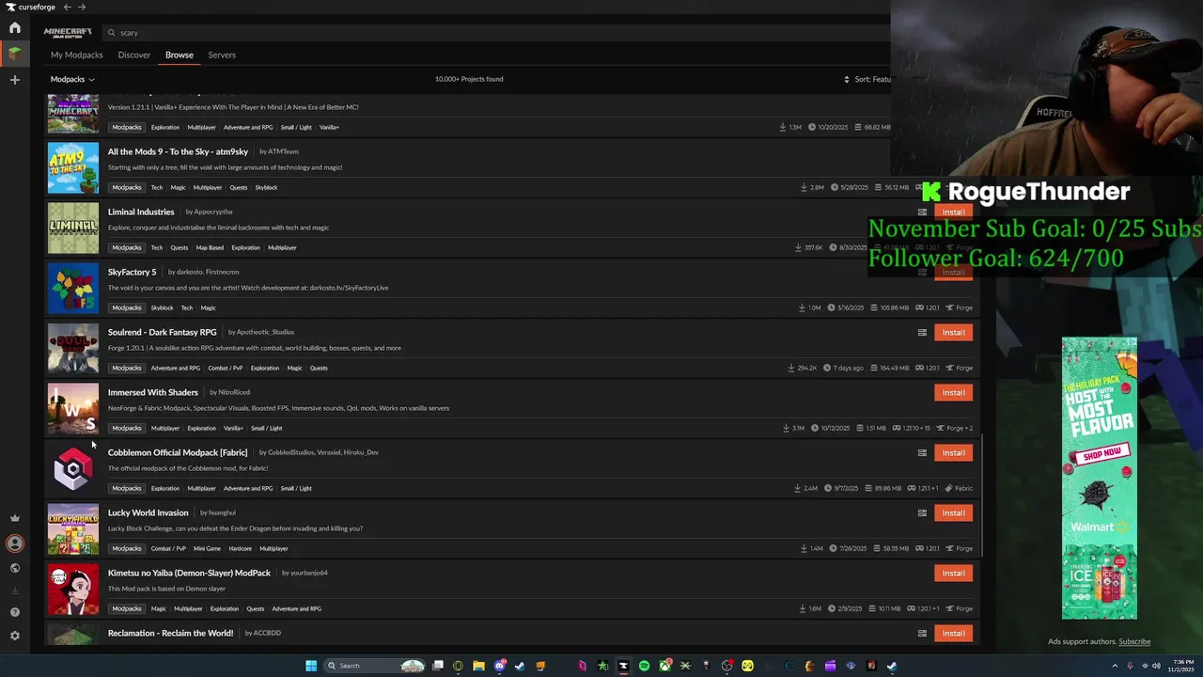The image size is (1203, 677).
Task: Open list icon beside Liminal Industries Install
Action: coord(922,212)
